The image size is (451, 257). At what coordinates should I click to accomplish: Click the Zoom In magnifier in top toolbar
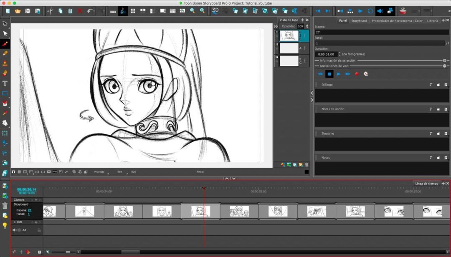click(x=202, y=11)
